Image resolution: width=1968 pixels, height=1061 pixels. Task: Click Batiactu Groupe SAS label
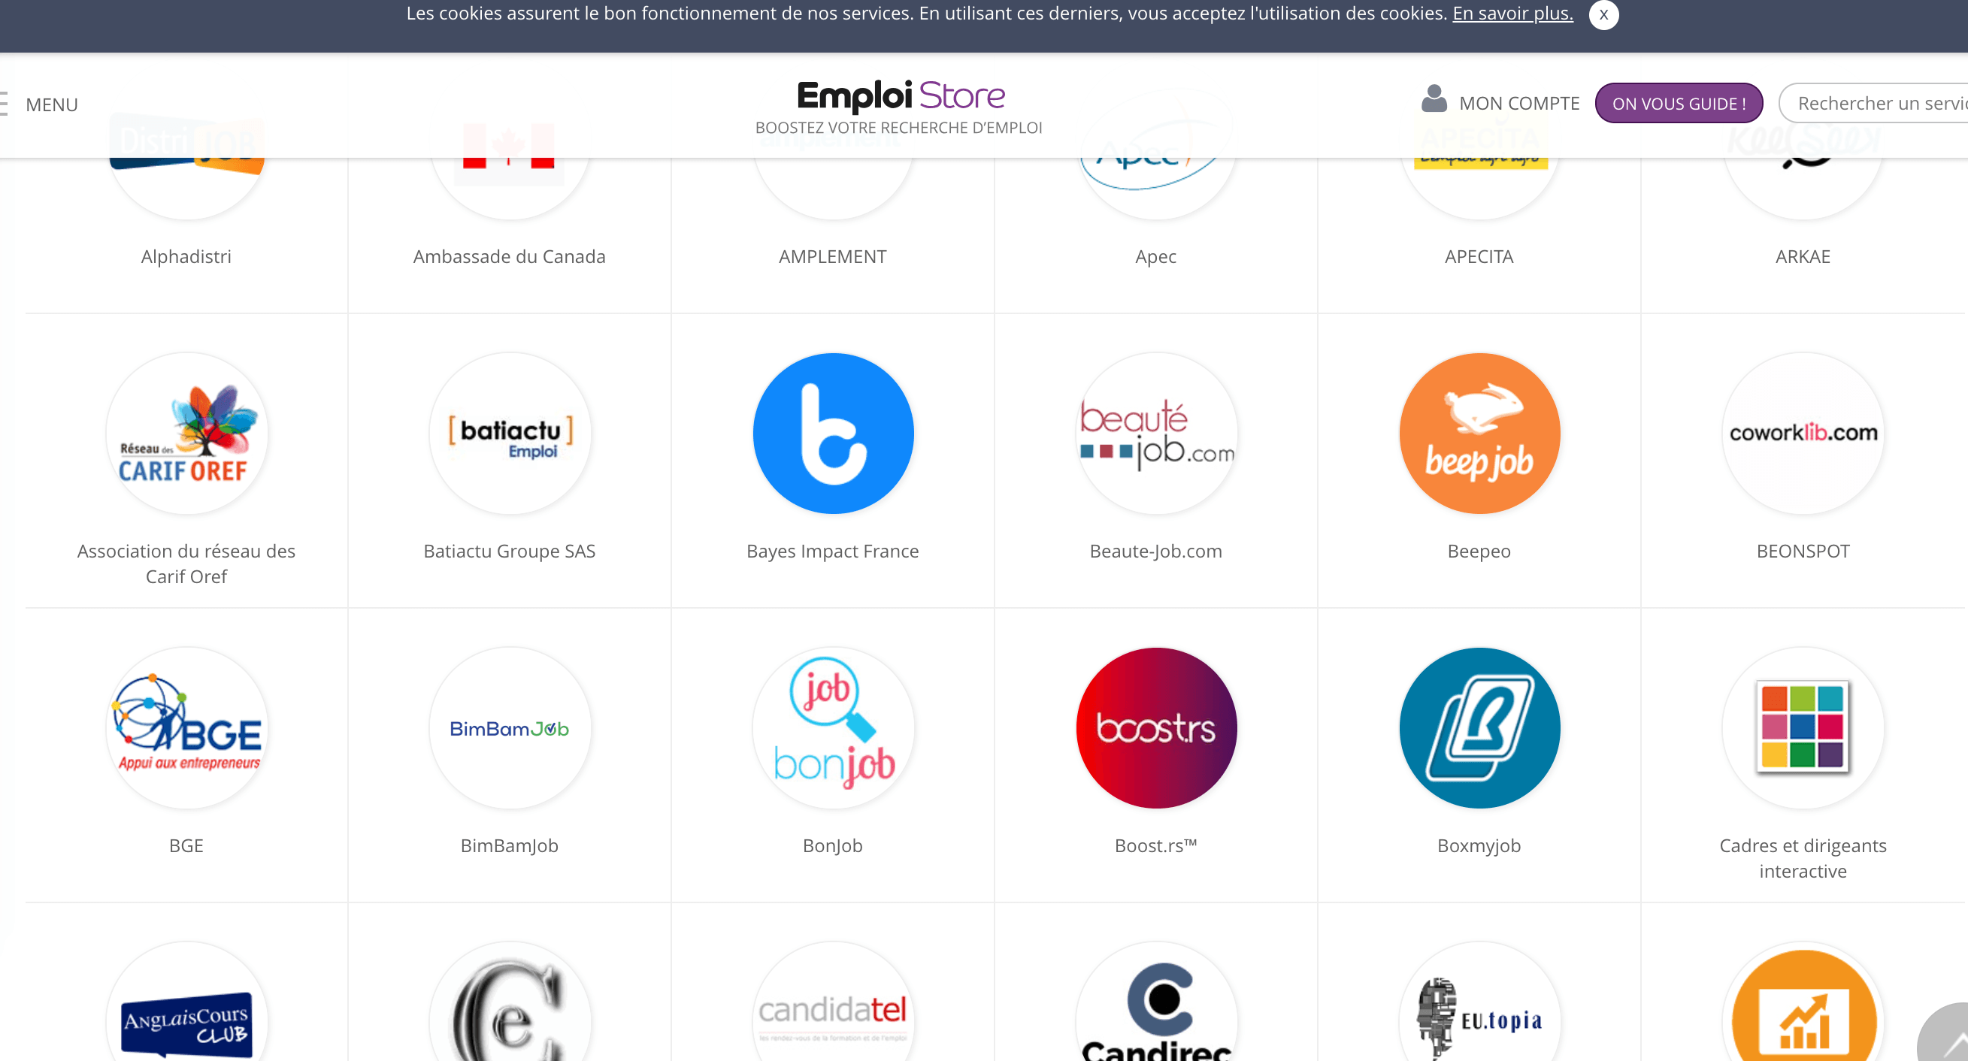pyautogui.click(x=510, y=551)
